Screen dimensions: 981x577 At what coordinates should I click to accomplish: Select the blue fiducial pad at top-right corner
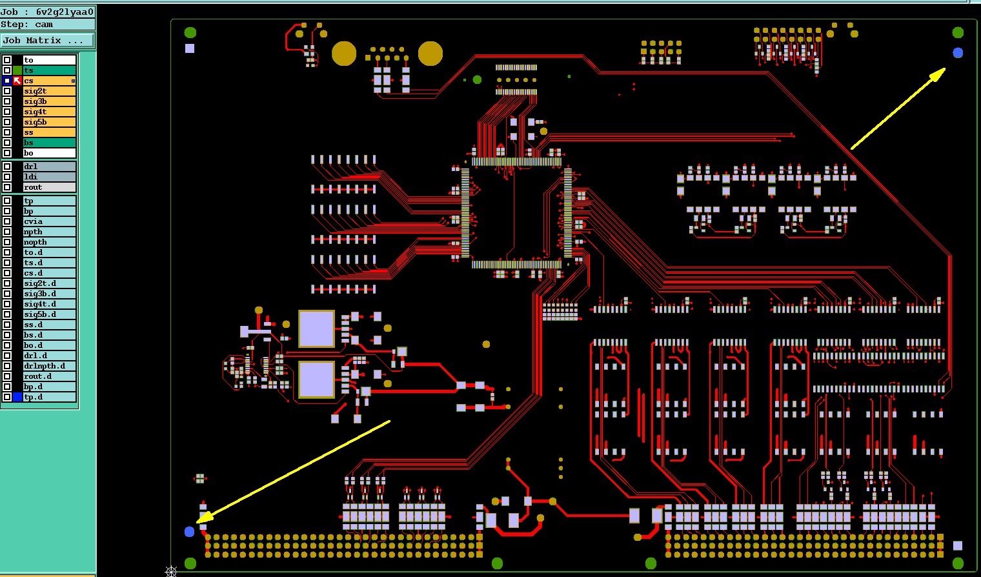click(x=958, y=53)
